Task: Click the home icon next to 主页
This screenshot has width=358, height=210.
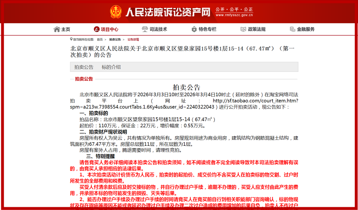Action: (57, 29)
